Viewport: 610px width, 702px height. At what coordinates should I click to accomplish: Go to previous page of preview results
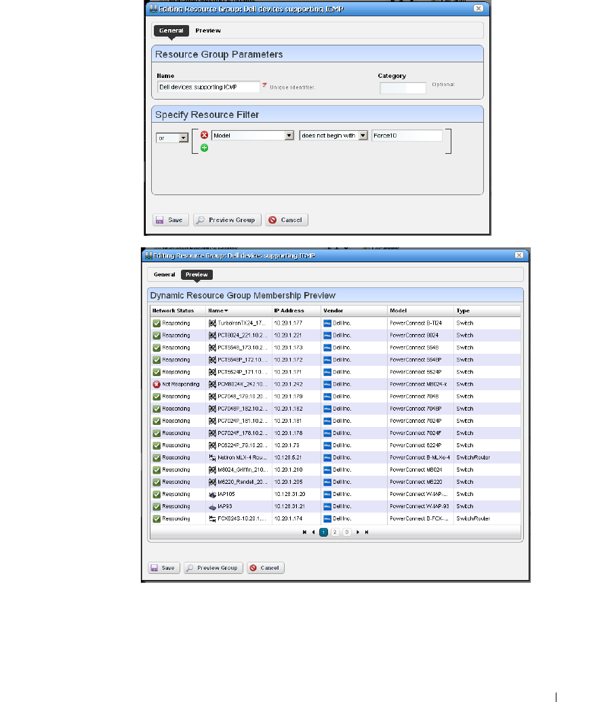point(313,533)
